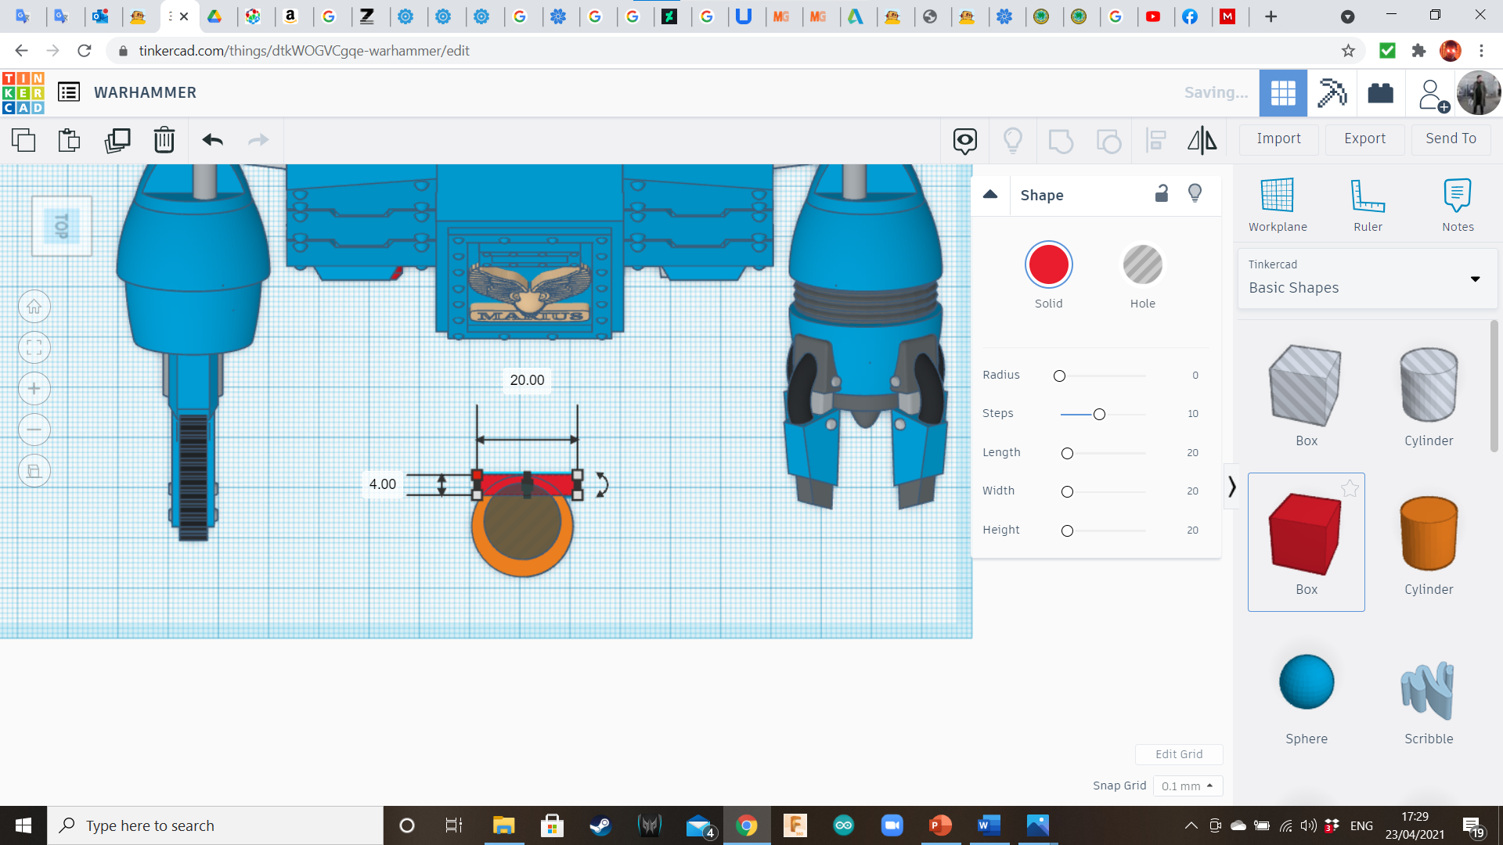
Task: Click the Mirror tool icon
Action: (1202, 140)
